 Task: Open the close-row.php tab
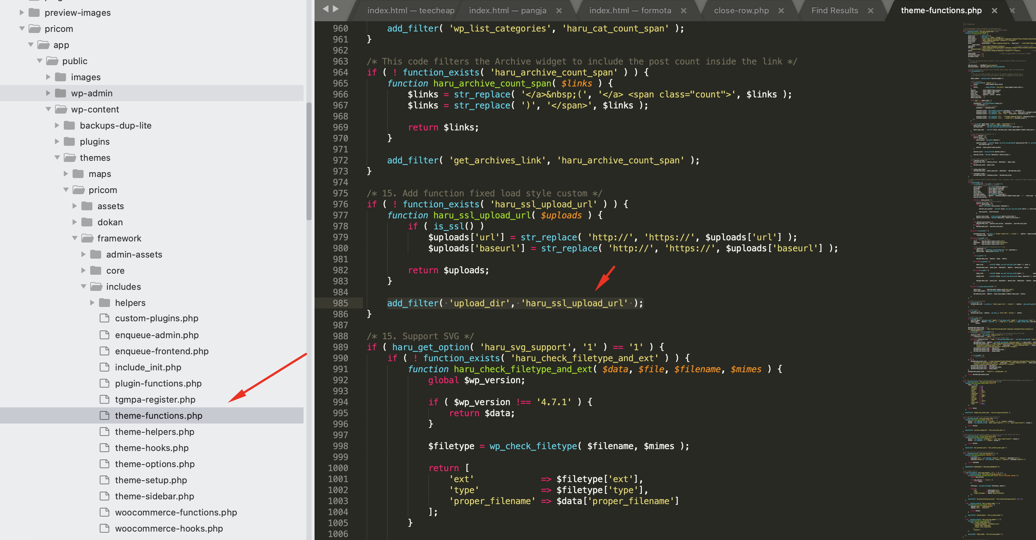(x=741, y=11)
